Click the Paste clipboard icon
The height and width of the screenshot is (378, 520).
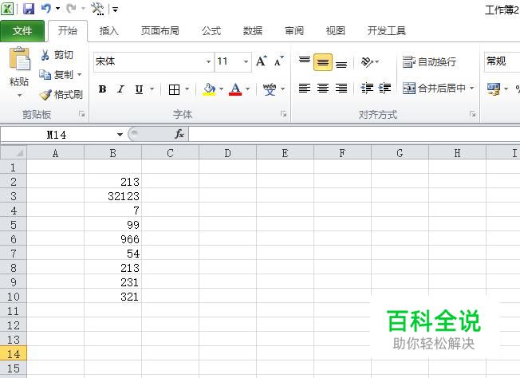(x=19, y=59)
